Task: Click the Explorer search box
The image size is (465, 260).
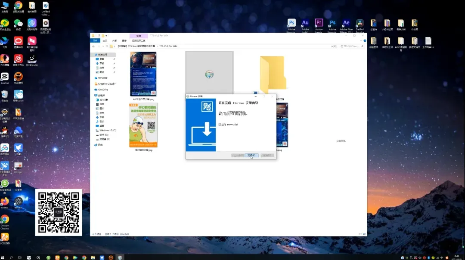Action: [x=350, y=46]
